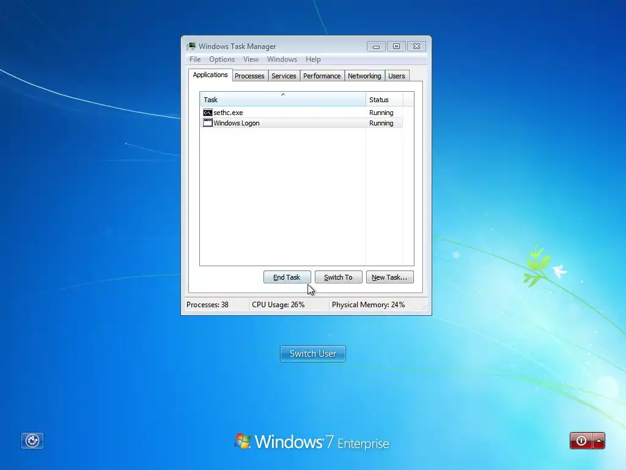Open the File menu
The width and height of the screenshot is (626, 470).
pyautogui.click(x=195, y=59)
